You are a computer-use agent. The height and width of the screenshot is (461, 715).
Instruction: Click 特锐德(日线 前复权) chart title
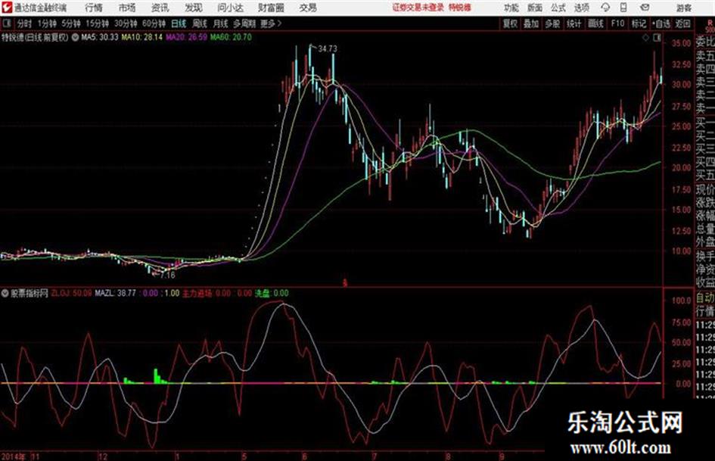pyautogui.click(x=35, y=37)
